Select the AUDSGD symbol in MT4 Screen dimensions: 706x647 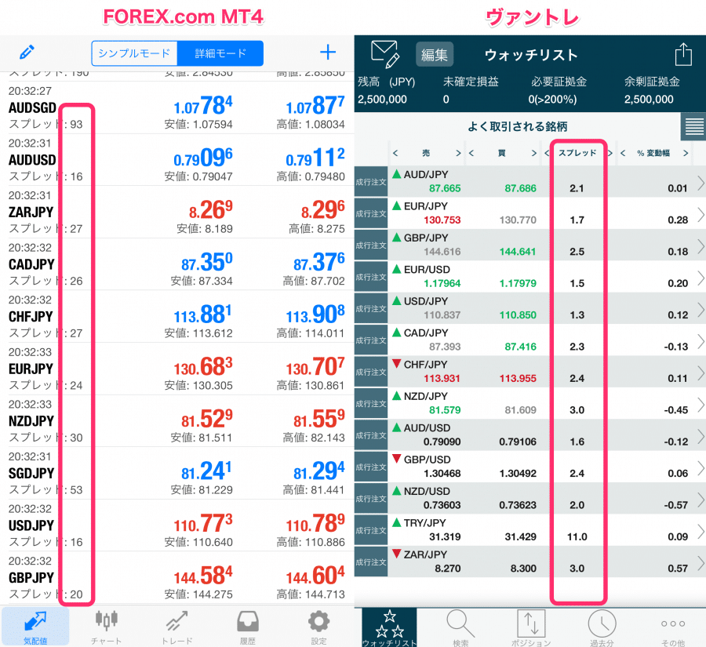coord(32,107)
